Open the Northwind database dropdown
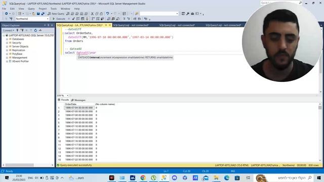 pos(48,19)
